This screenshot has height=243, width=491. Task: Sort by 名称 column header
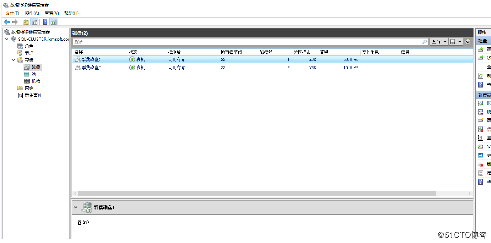tap(100, 52)
